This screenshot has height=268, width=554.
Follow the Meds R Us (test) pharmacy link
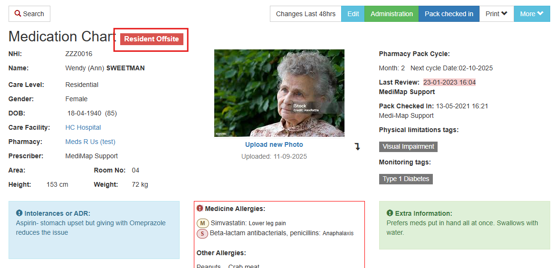[90, 142]
